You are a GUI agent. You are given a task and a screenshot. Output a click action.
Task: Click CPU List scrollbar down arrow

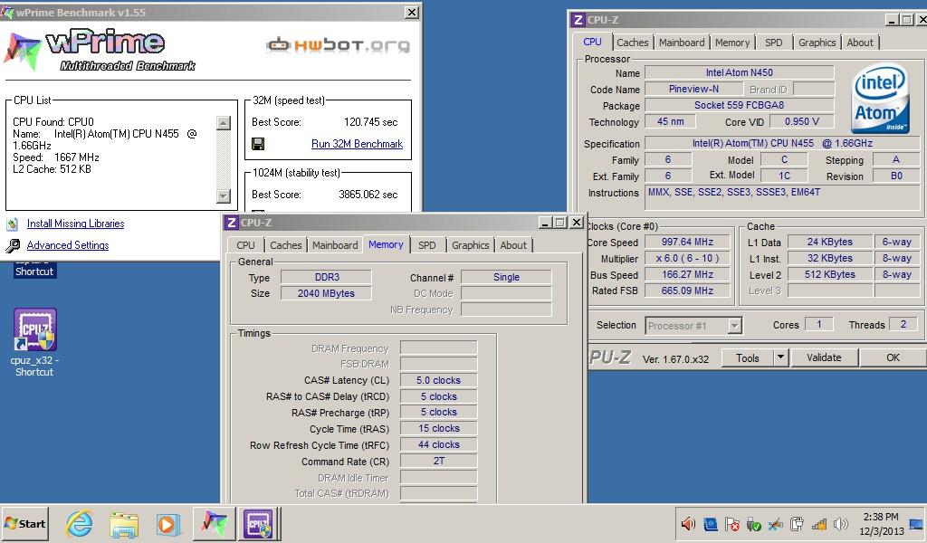pyautogui.click(x=224, y=195)
